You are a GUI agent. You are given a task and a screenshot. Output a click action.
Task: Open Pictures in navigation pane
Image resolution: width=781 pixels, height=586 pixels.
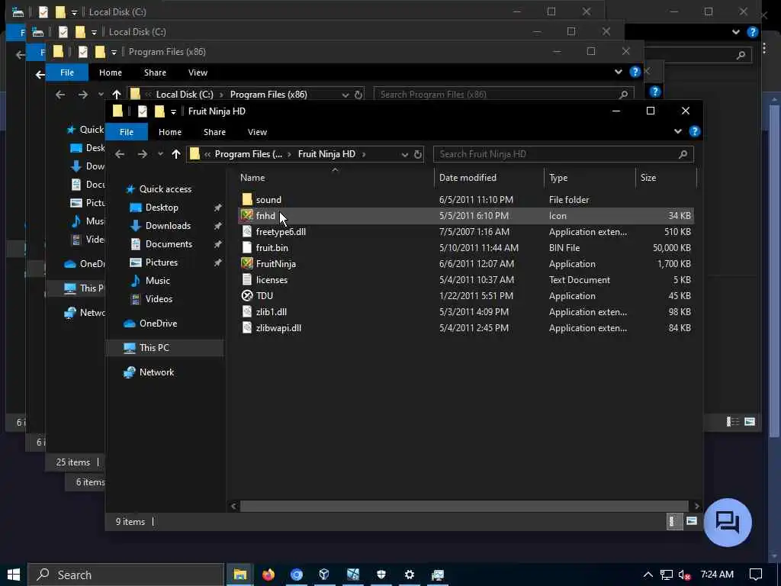click(x=162, y=262)
